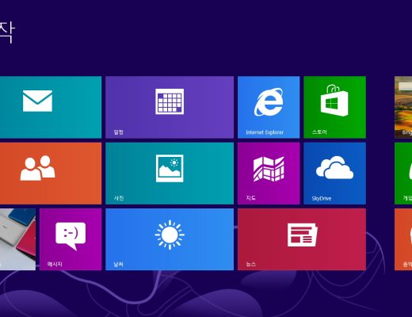Click the newspaper icon in News tile
This screenshot has width=412, height=317.
tap(303, 235)
